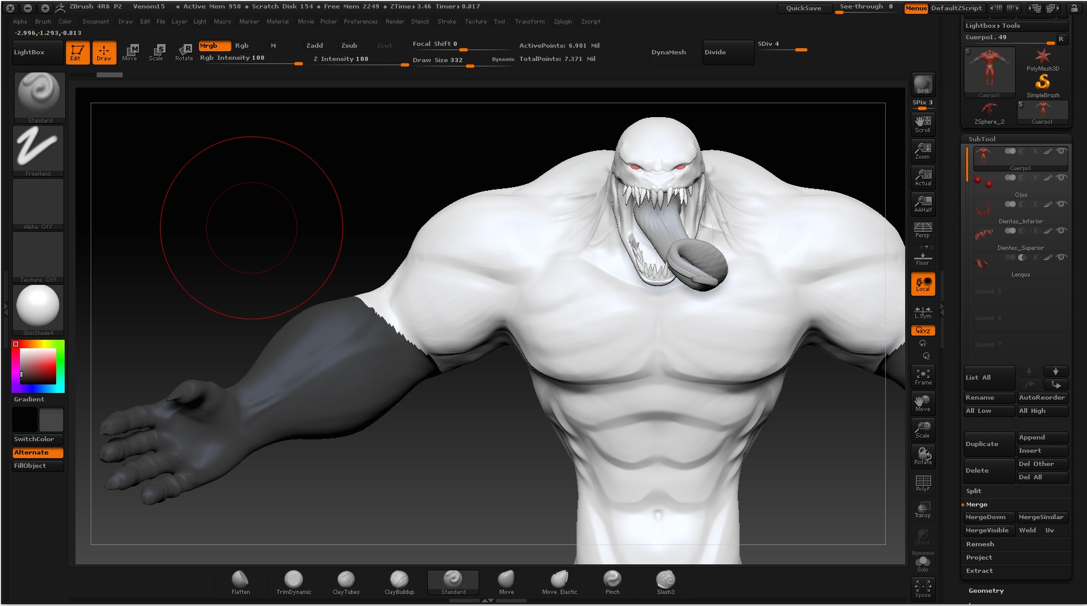Viewport: 1087px width, 606px height.
Task: Toggle Ojos subtool visibility eye
Action: (1060, 177)
